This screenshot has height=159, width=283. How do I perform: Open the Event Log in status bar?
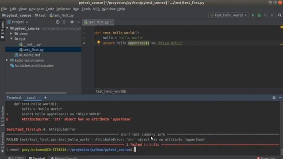[x=266, y=158]
